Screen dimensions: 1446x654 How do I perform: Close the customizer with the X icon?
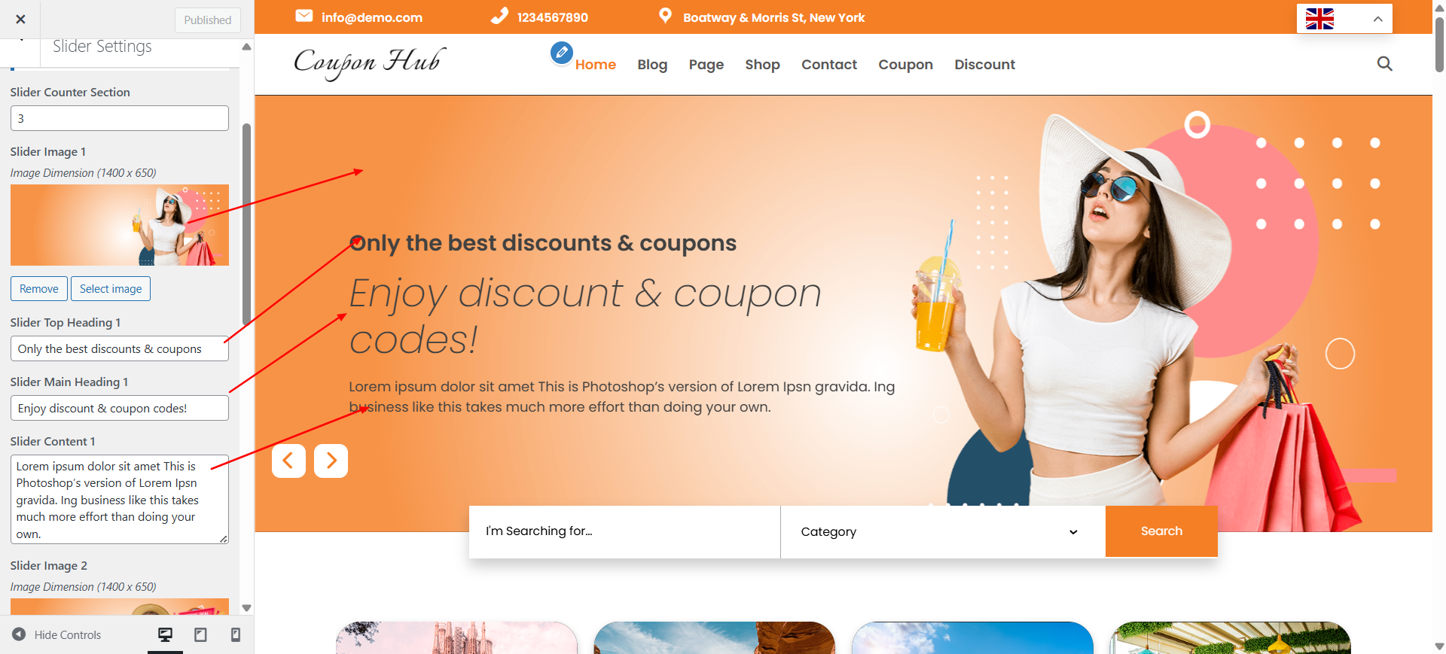[x=20, y=20]
